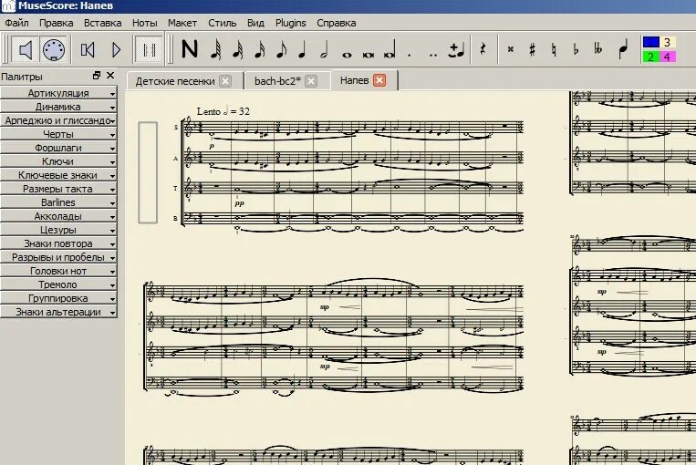Open the Справка menu
The width and height of the screenshot is (696, 465).
(336, 23)
